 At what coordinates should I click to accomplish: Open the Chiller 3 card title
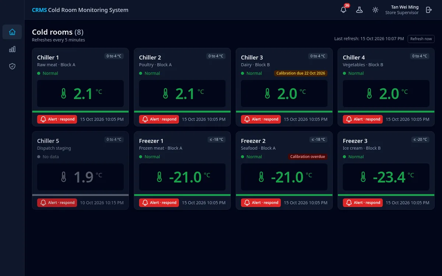(x=252, y=57)
